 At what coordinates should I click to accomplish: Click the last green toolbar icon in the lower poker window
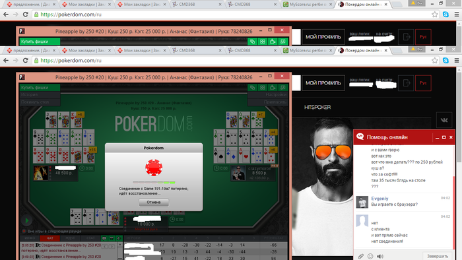point(283,88)
